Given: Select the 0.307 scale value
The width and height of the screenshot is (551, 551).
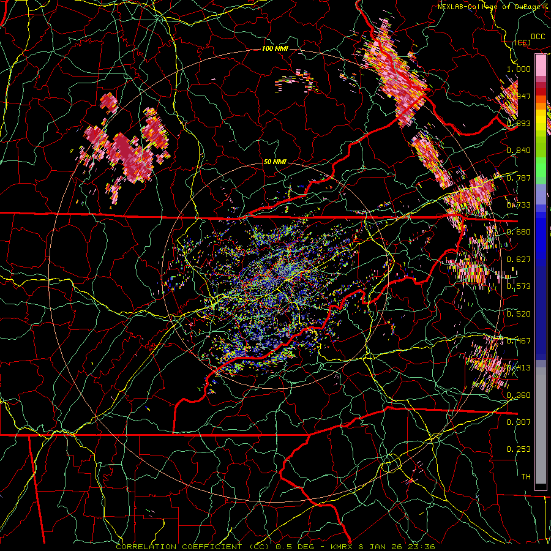Looking at the screenshot, I should pyautogui.click(x=519, y=422).
